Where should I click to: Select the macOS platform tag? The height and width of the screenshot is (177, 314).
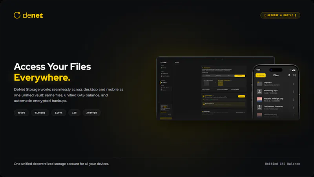(x=21, y=113)
